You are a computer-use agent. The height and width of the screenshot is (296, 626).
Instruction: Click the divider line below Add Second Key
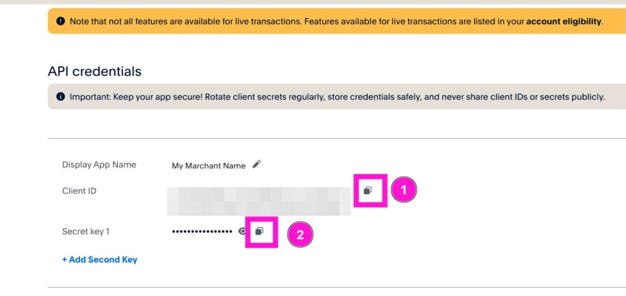point(336,287)
